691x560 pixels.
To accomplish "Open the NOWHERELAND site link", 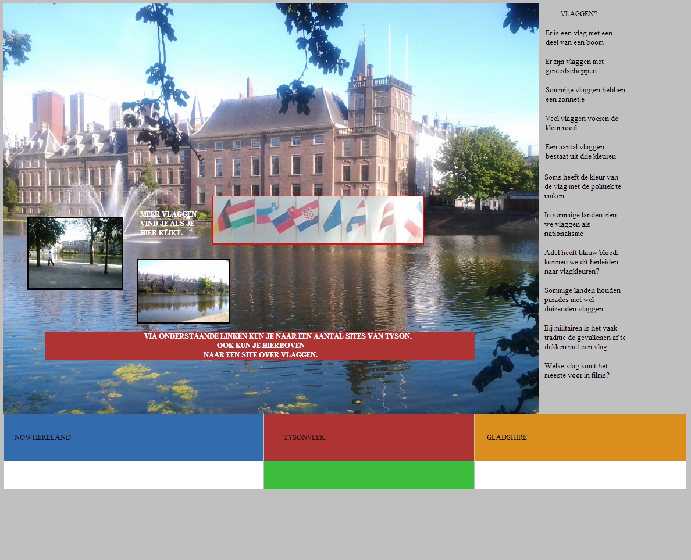I will (42, 437).
